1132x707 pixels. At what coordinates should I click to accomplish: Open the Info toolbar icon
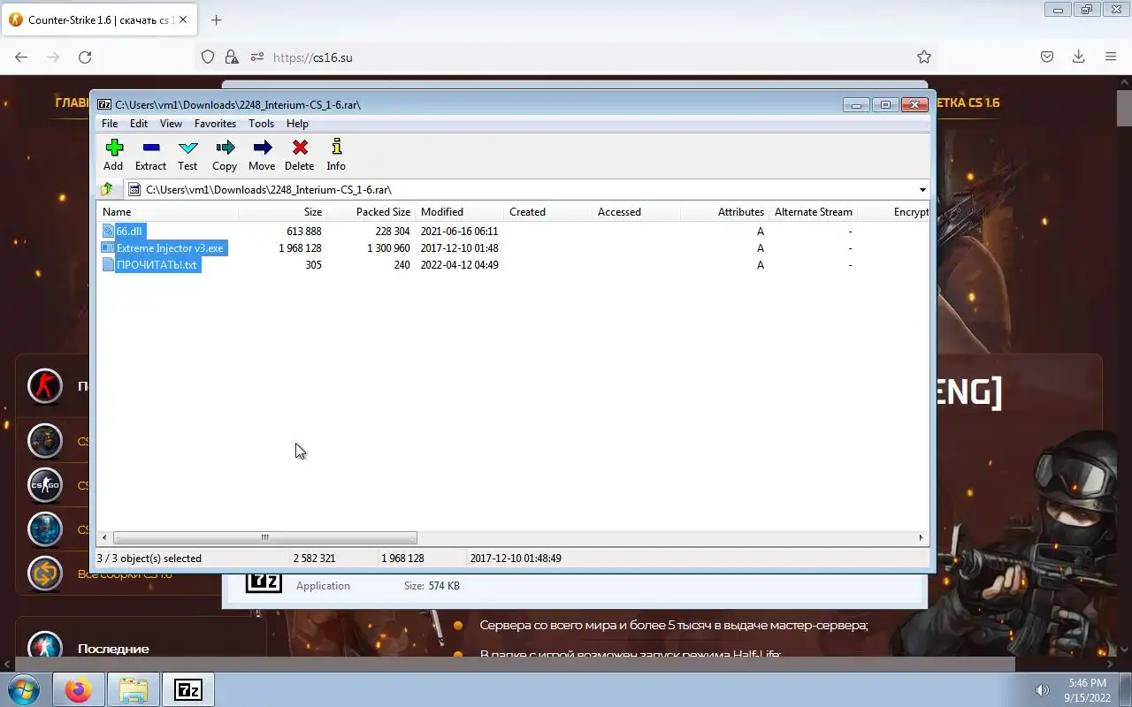pyautogui.click(x=336, y=148)
